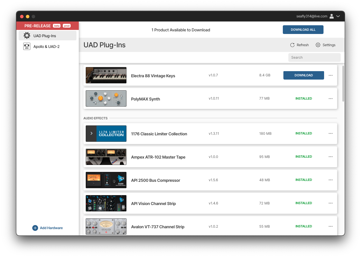This screenshot has width=361, height=257.
Task: Click the Ampex ATR-102 Master Tape name
Action: click(x=158, y=157)
